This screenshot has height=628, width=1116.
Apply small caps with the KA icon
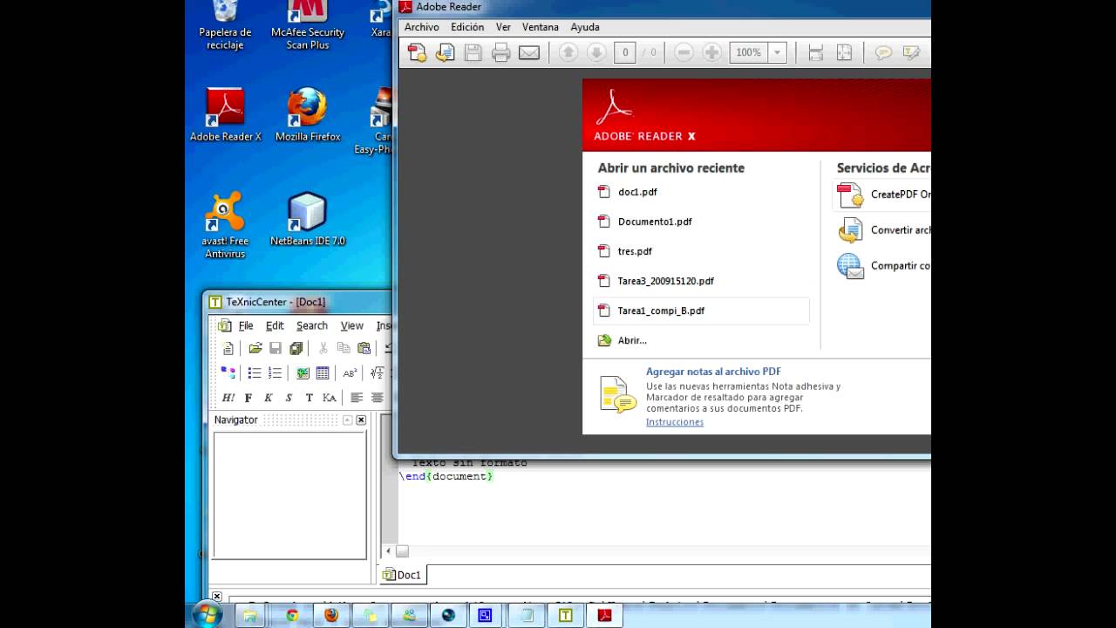[329, 398]
